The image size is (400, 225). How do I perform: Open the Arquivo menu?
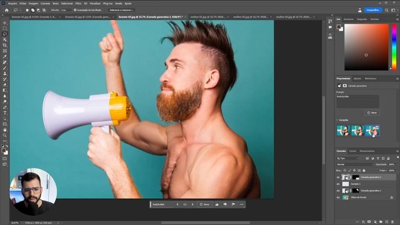12,4
